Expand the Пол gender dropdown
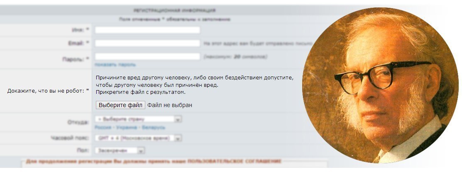The image size is (462, 172). pyautogui.click(x=120, y=150)
